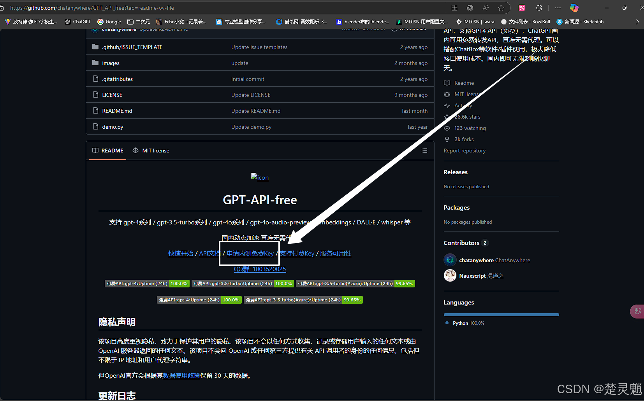
Task: Open the README.md file
Action: (117, 111)
